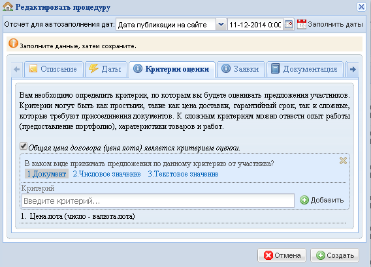
Task: Select the 2.Числовое значение option
Action: point(106,174)
